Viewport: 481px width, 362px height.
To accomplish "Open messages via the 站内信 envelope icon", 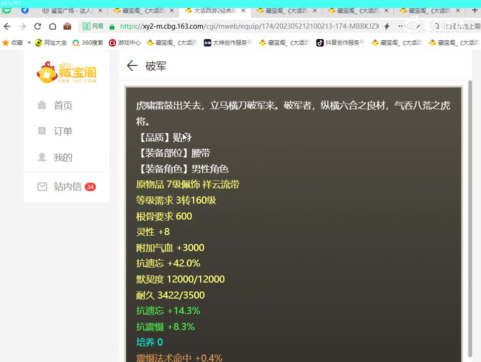I will point(42,187).
